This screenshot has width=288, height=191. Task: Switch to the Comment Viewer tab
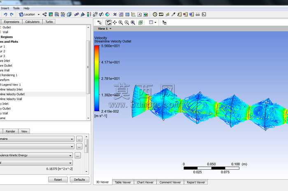pos(170,182)
